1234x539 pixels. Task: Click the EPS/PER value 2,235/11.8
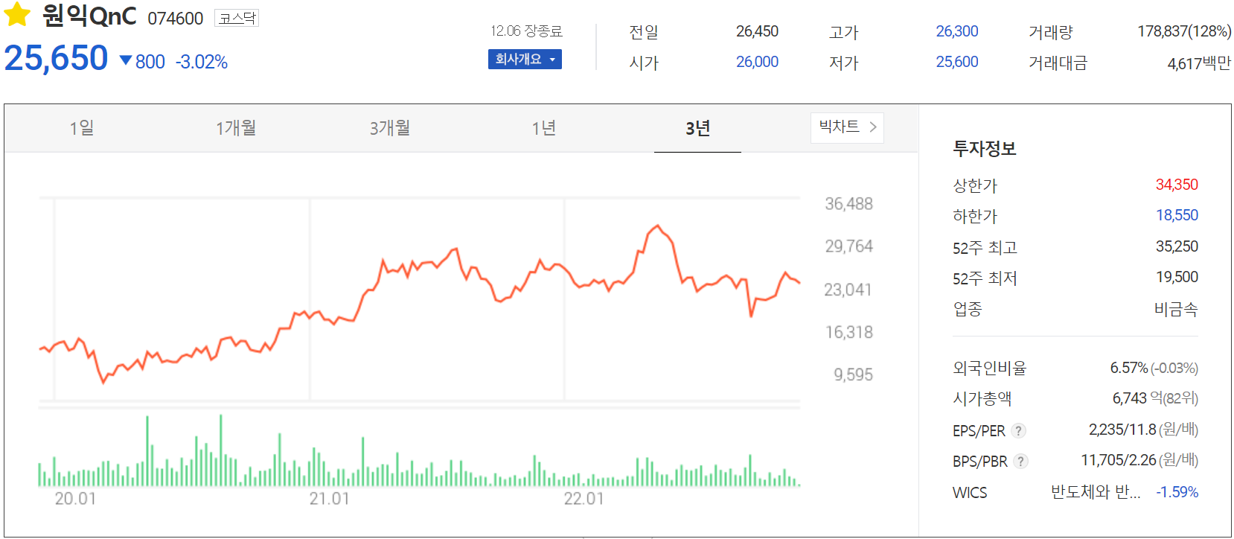click(x=1122, y=430)
